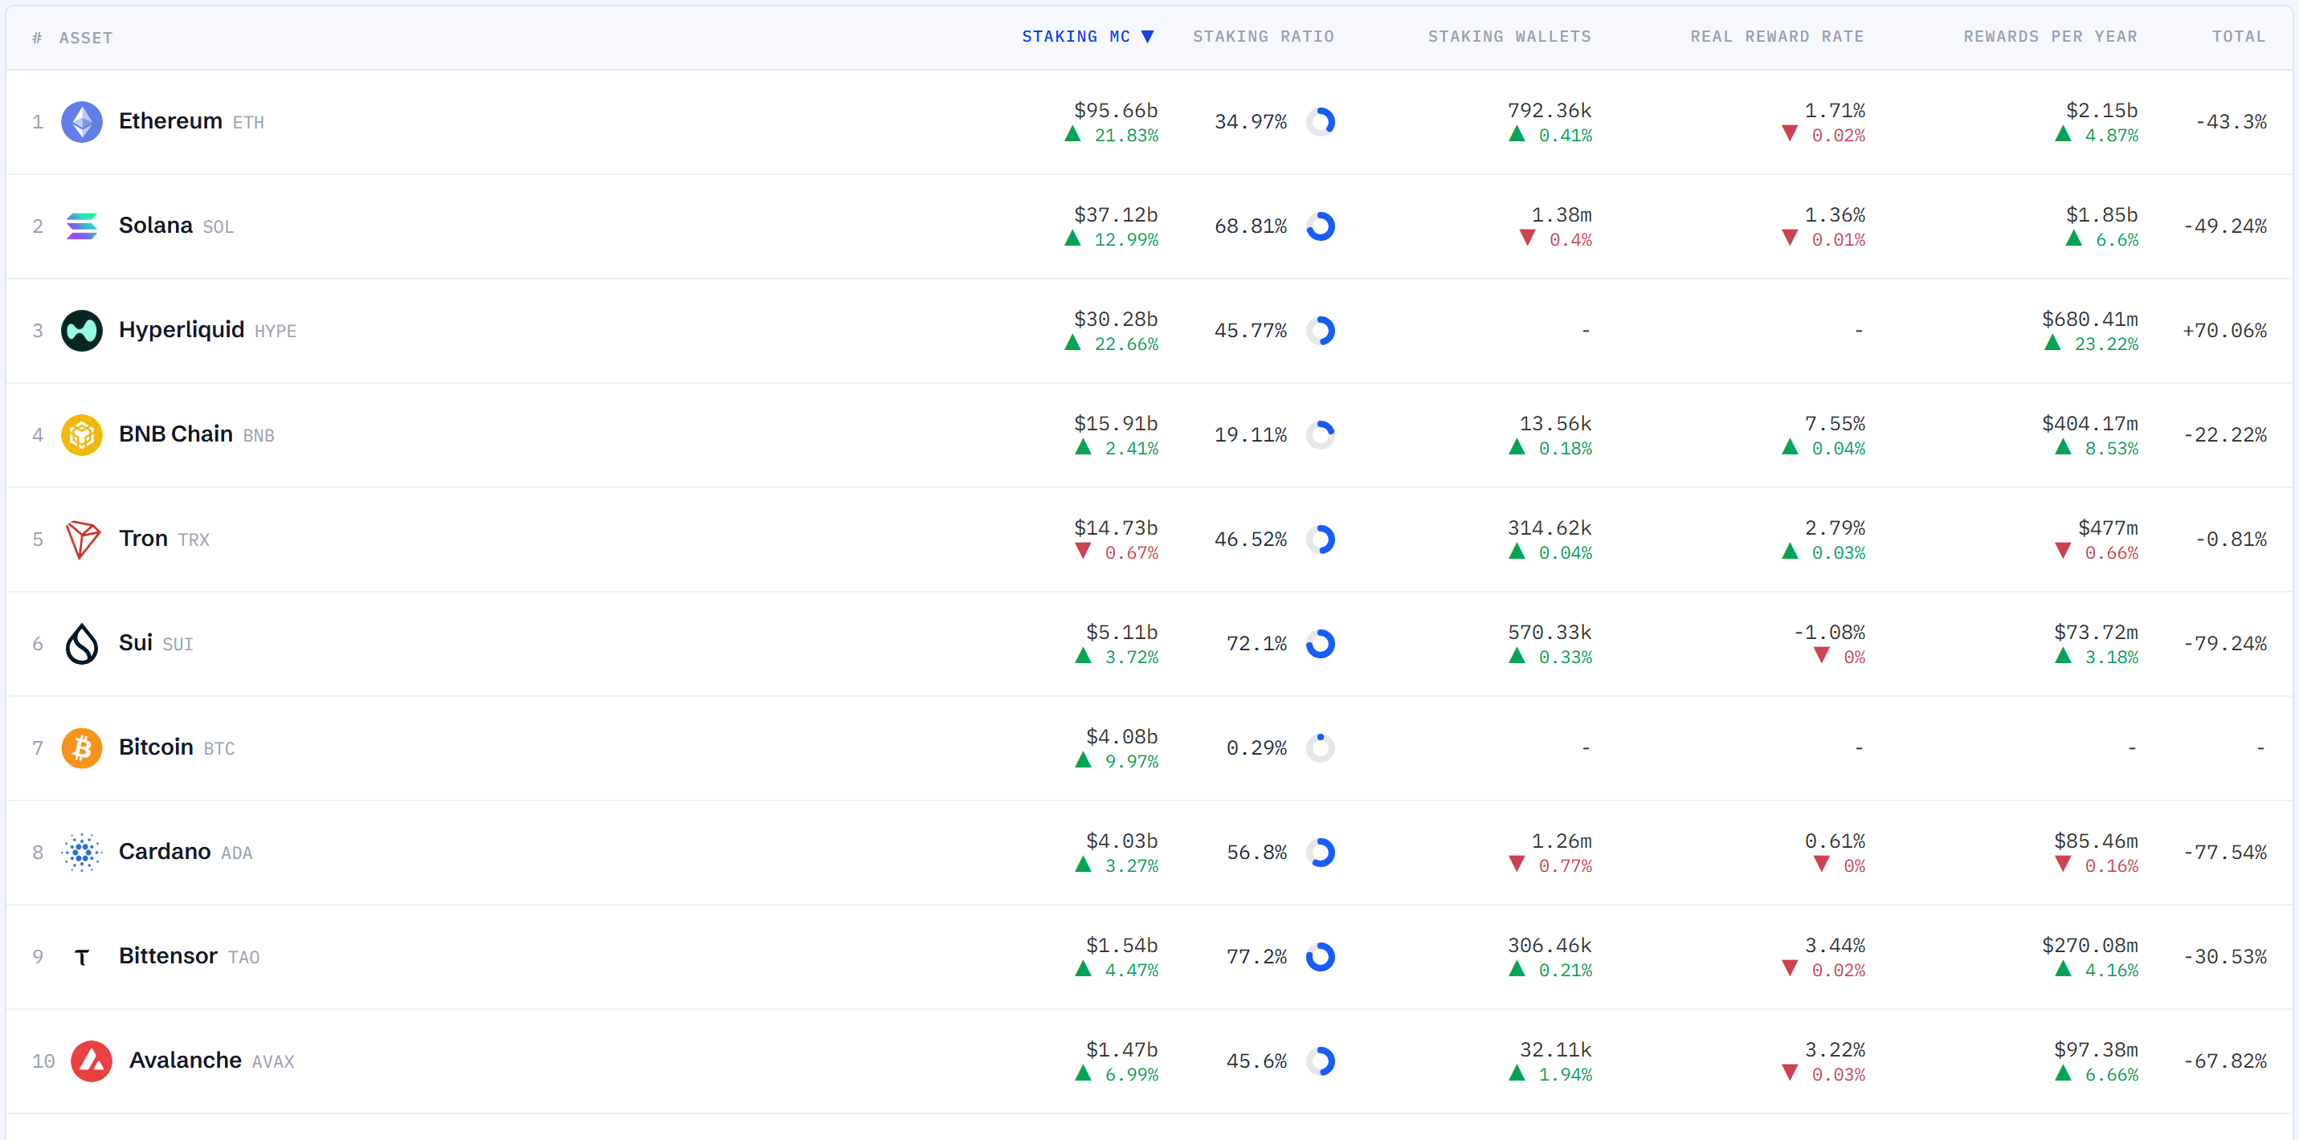The height and width of the screenshot is (1140, 2299).
Task: Click BNB Chain's staking ratio 19.11%
Action: [1251, 435]
